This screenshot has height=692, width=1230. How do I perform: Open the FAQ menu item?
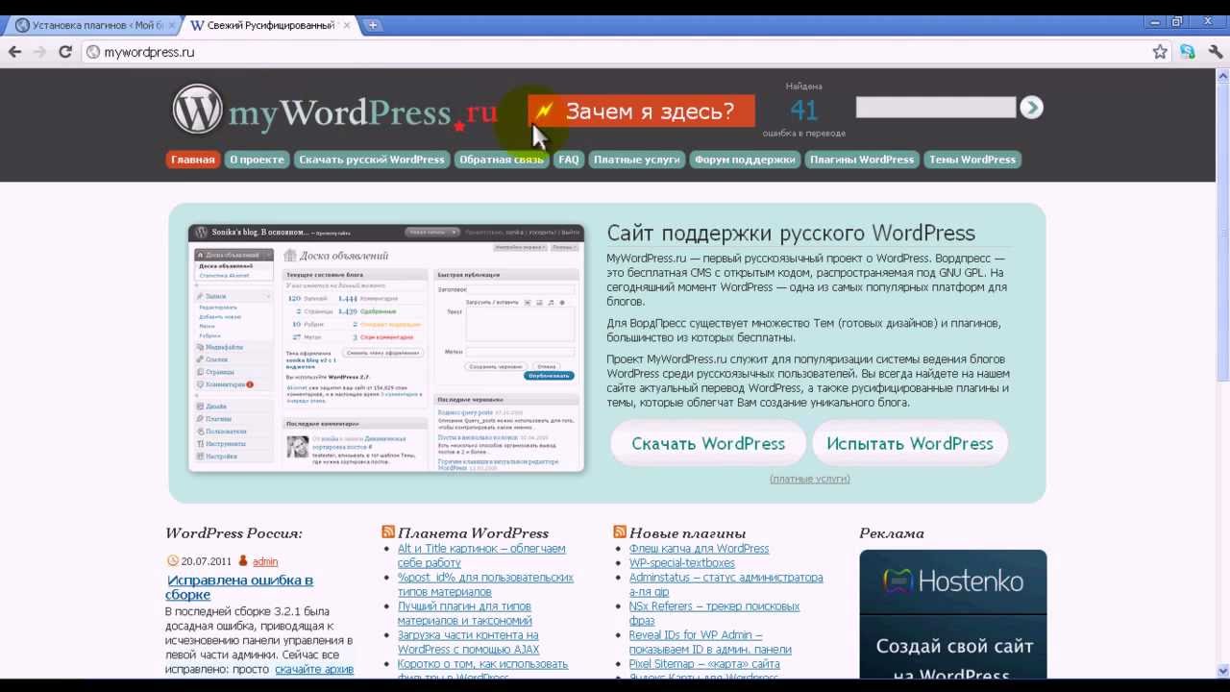[569, 160]
